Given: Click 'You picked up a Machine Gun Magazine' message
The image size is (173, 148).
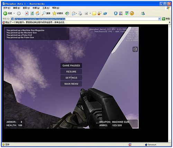Looking at the screenshot, I should pyautogui.click(x=25, y=30).
